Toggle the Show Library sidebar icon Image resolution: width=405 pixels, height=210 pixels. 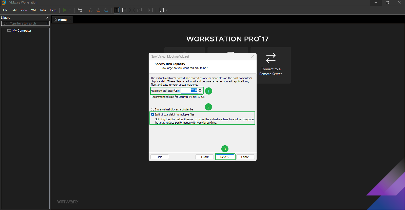click(x=117, y=10)
